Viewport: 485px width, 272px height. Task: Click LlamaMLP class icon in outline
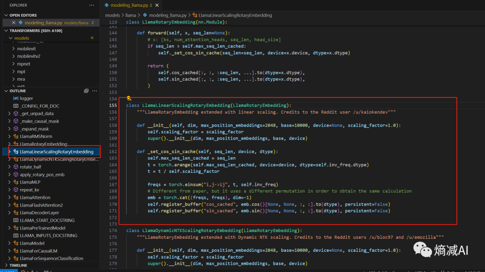pos(16,182)
